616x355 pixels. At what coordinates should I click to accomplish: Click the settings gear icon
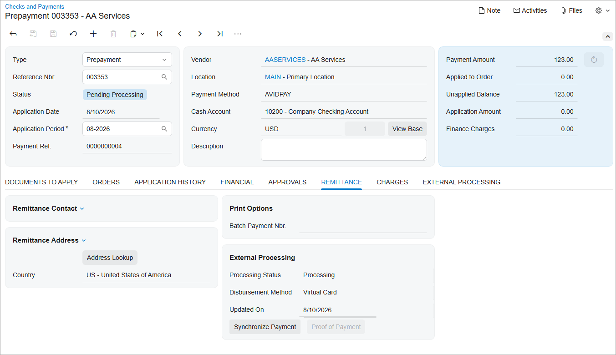tap(599, 10)
